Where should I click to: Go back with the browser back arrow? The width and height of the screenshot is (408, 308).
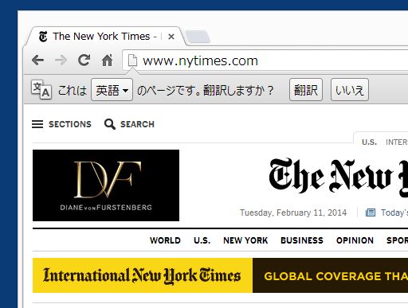(x=37, y=60)
